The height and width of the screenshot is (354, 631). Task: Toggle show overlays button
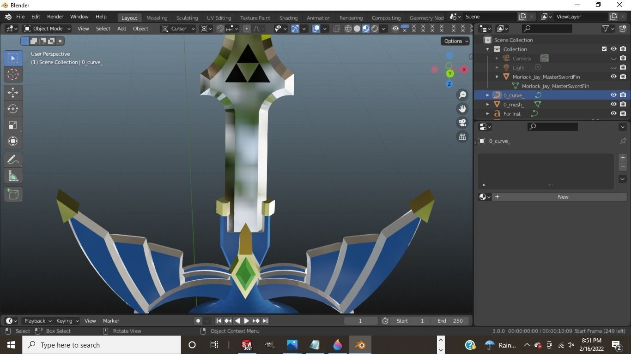tap(316, 29)
